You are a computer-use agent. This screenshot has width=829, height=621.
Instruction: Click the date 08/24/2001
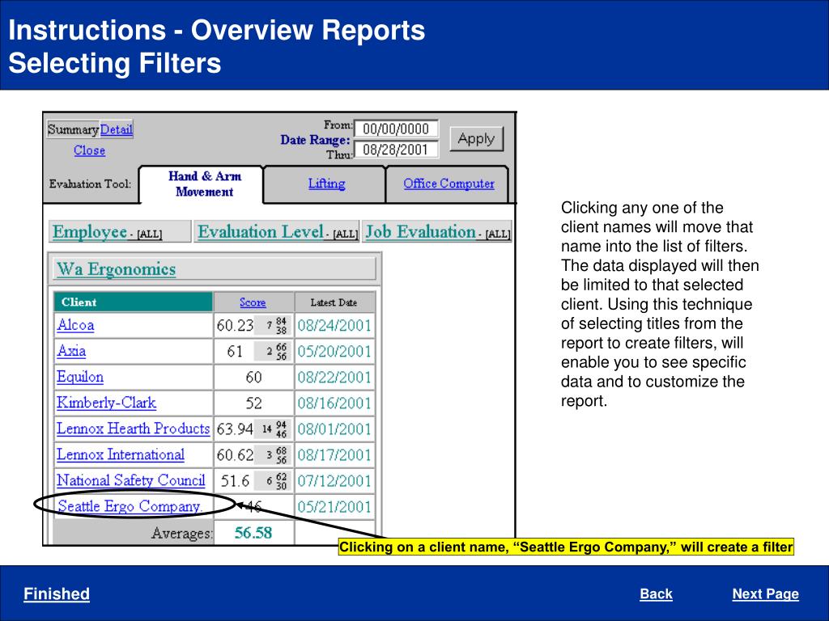coord(334,325)
